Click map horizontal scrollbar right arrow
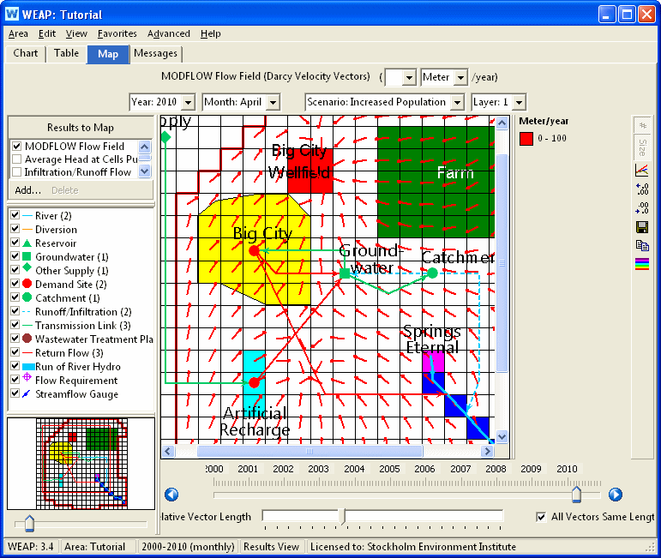This screenshot has width=661, height=558. click(x=488, y=452)
